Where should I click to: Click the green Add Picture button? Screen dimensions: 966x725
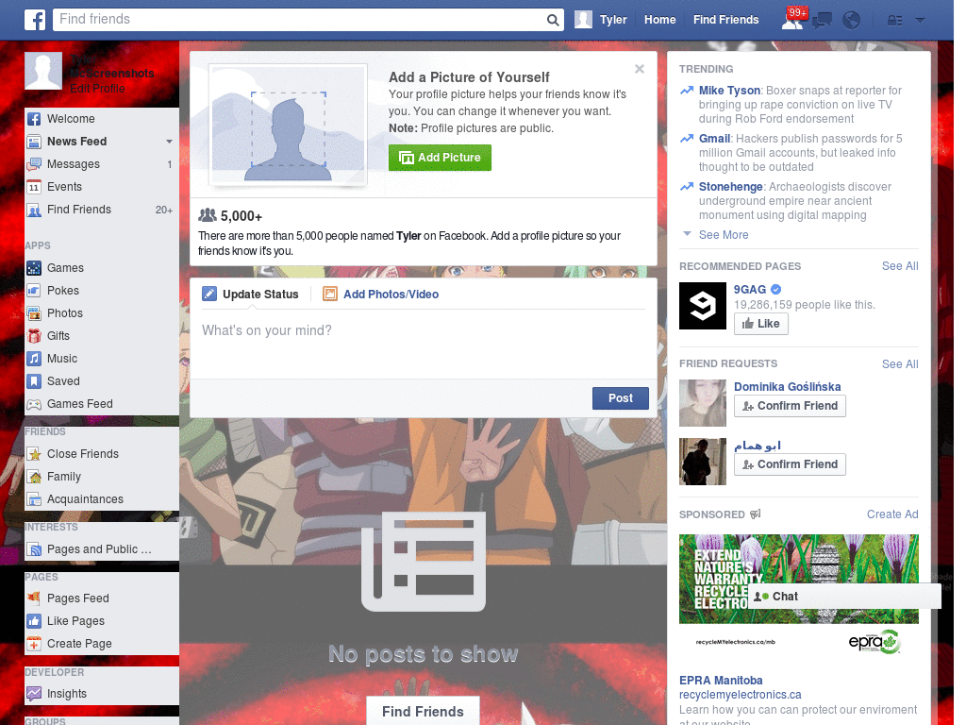tap(440, 158)
